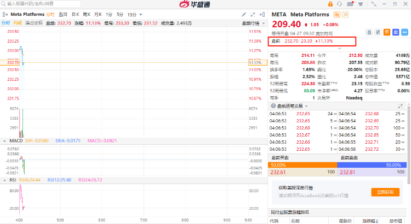Click the 名称 column header
This screenshot has height=224, width=411.
tap(295, 221)
